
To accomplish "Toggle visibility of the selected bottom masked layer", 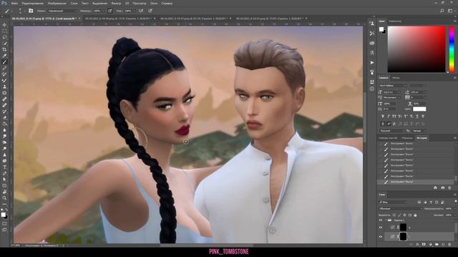I will 381,236.
